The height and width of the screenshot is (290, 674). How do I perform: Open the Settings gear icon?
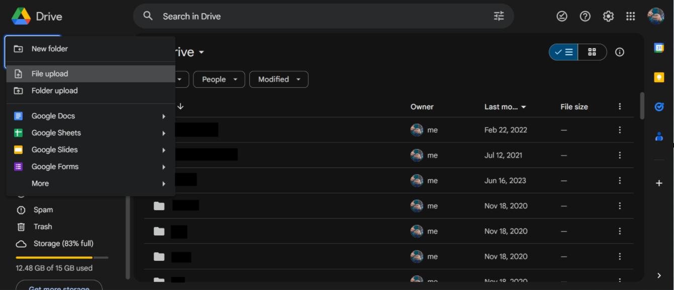pyautogui.click(x=608, y=16)
